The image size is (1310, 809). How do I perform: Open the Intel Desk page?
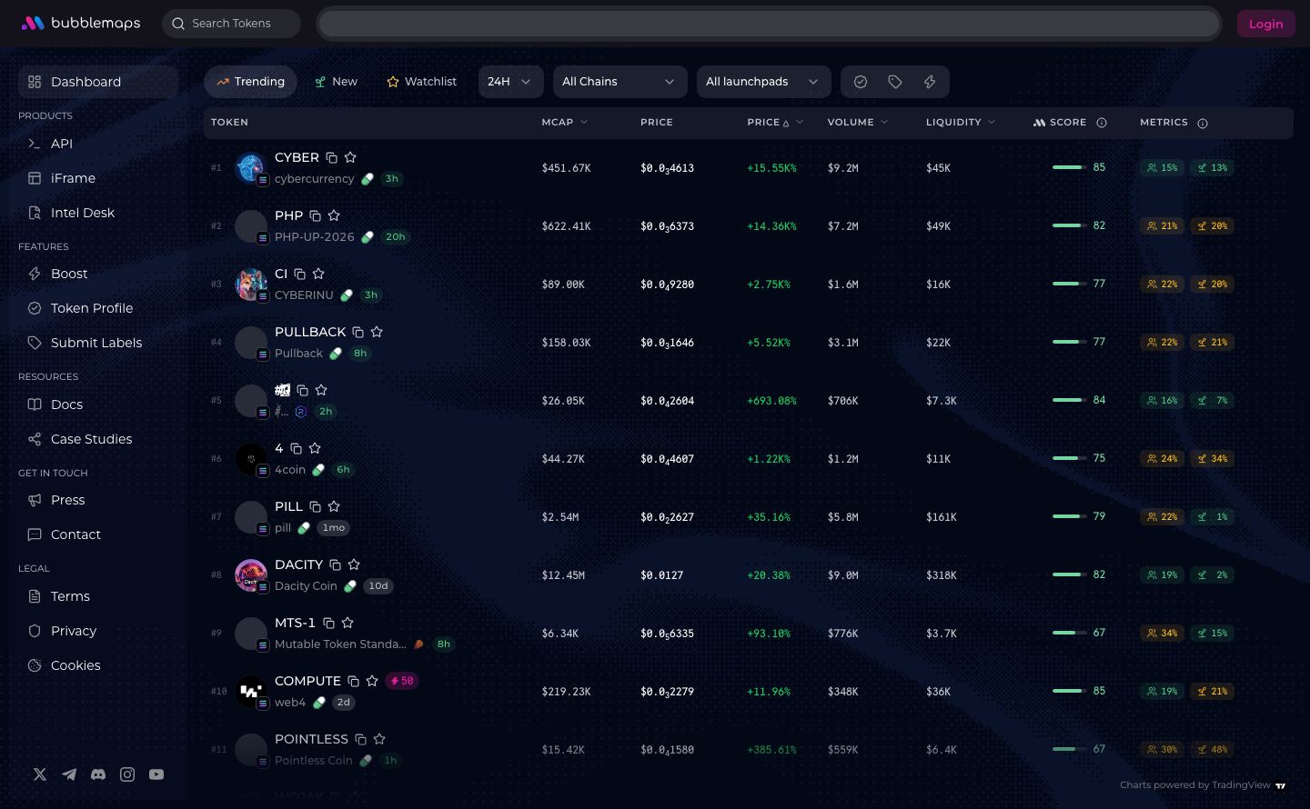(x=98, y=213)
